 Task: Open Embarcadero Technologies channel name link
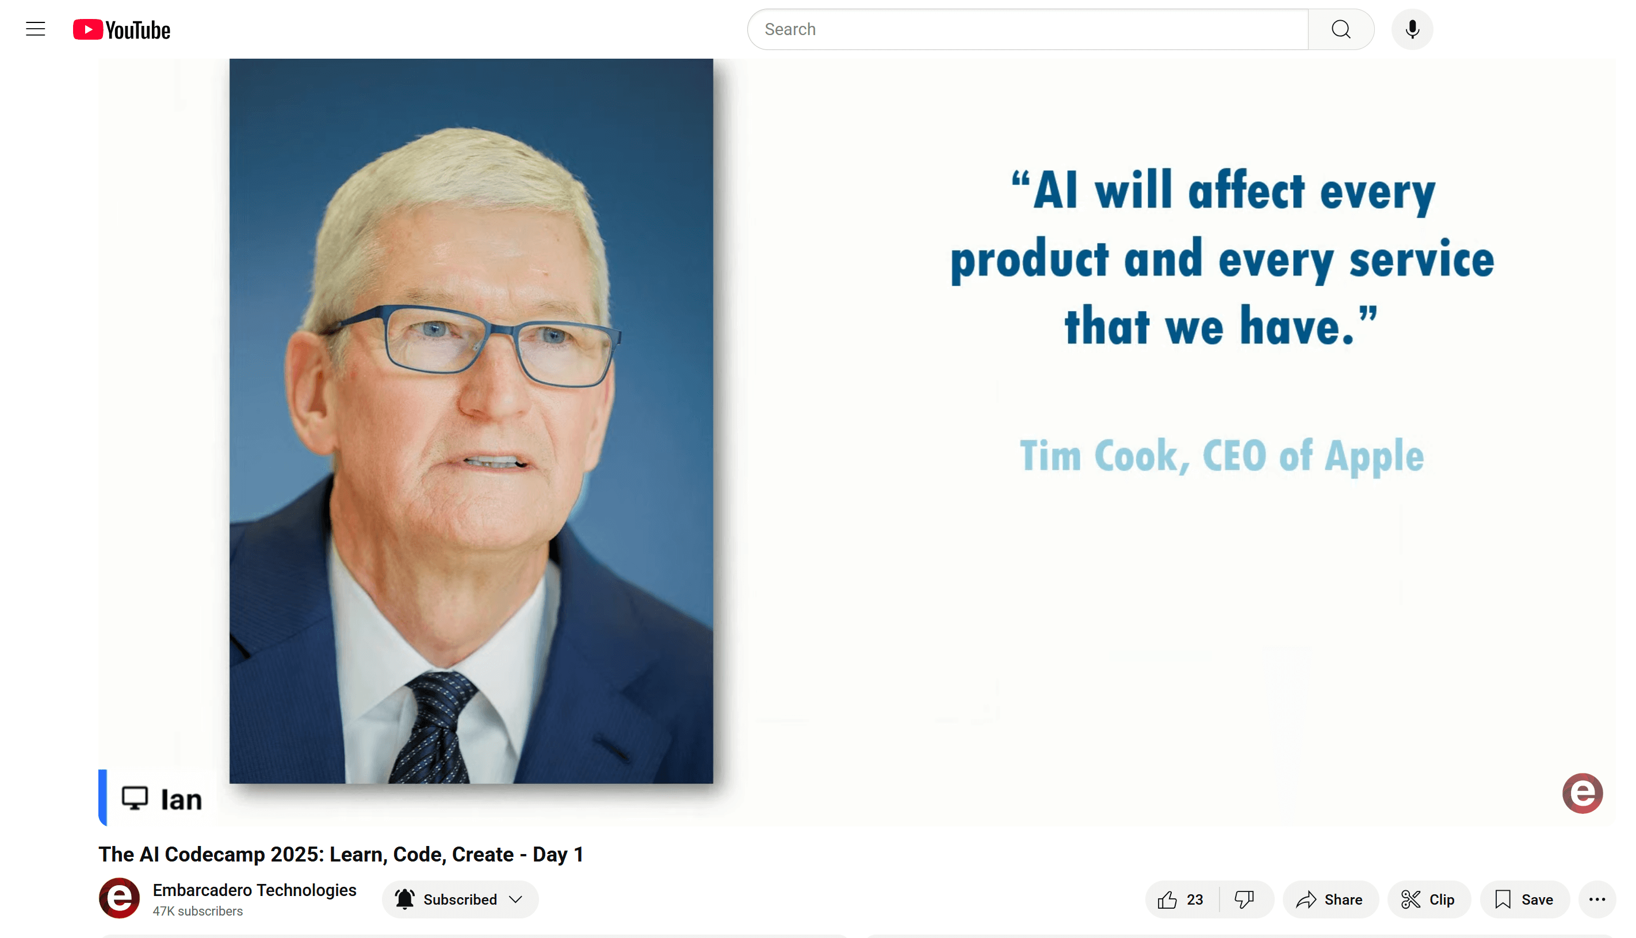click(x=254, y=890)
